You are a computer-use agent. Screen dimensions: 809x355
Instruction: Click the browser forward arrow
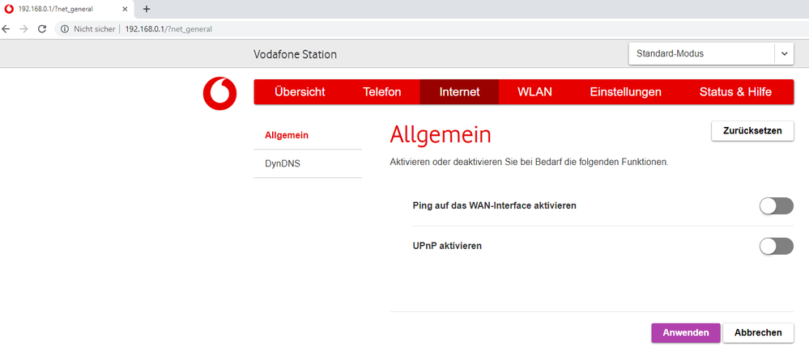[x=23, y=29]
